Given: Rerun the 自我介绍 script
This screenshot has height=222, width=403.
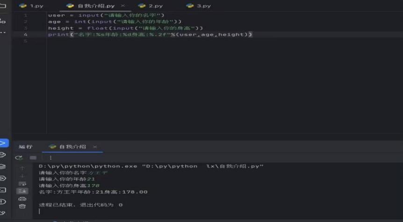Looking at the screenshot, I should pyautogui.click(x=19, y=158).
